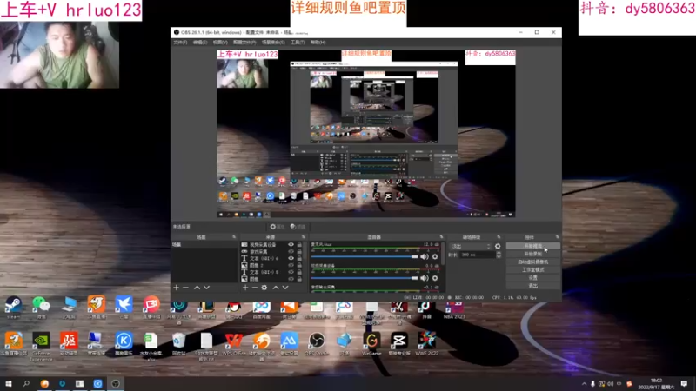Toggle visibility of text (GDI+) 5 source
Screen dimensions: 696x391
click(291, 272)
